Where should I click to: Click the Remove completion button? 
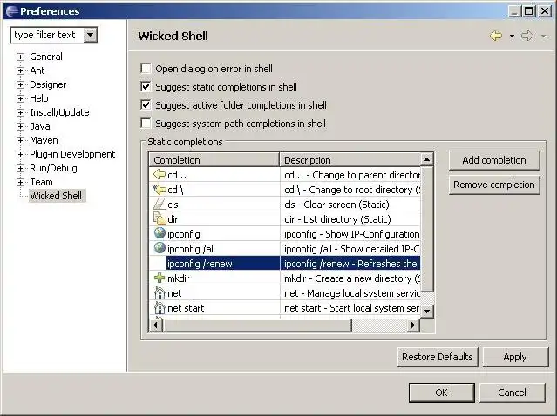pyautogui.click(x=494, y=185)
